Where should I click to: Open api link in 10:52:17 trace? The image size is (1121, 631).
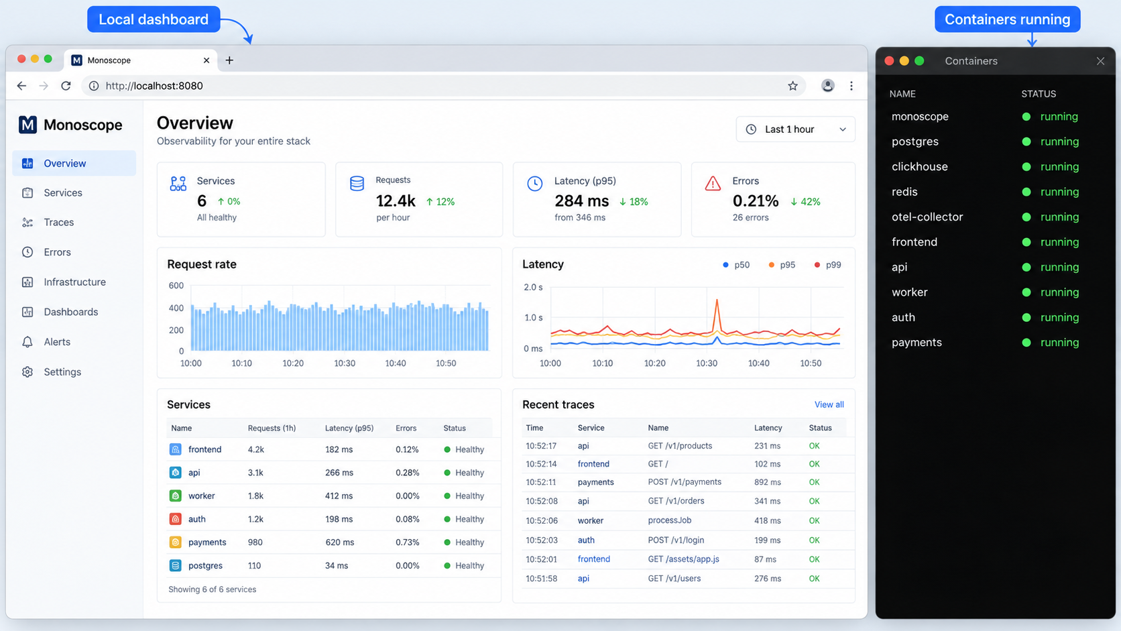click(x=583, y=445)
